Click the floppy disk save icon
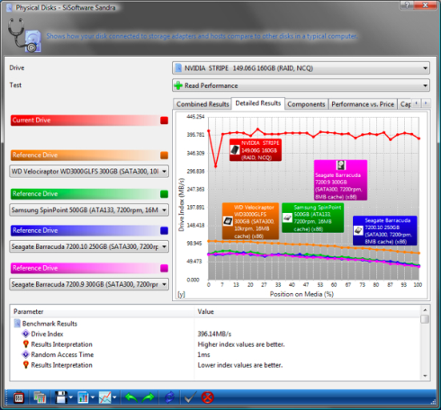 click(x=61, y=397)
